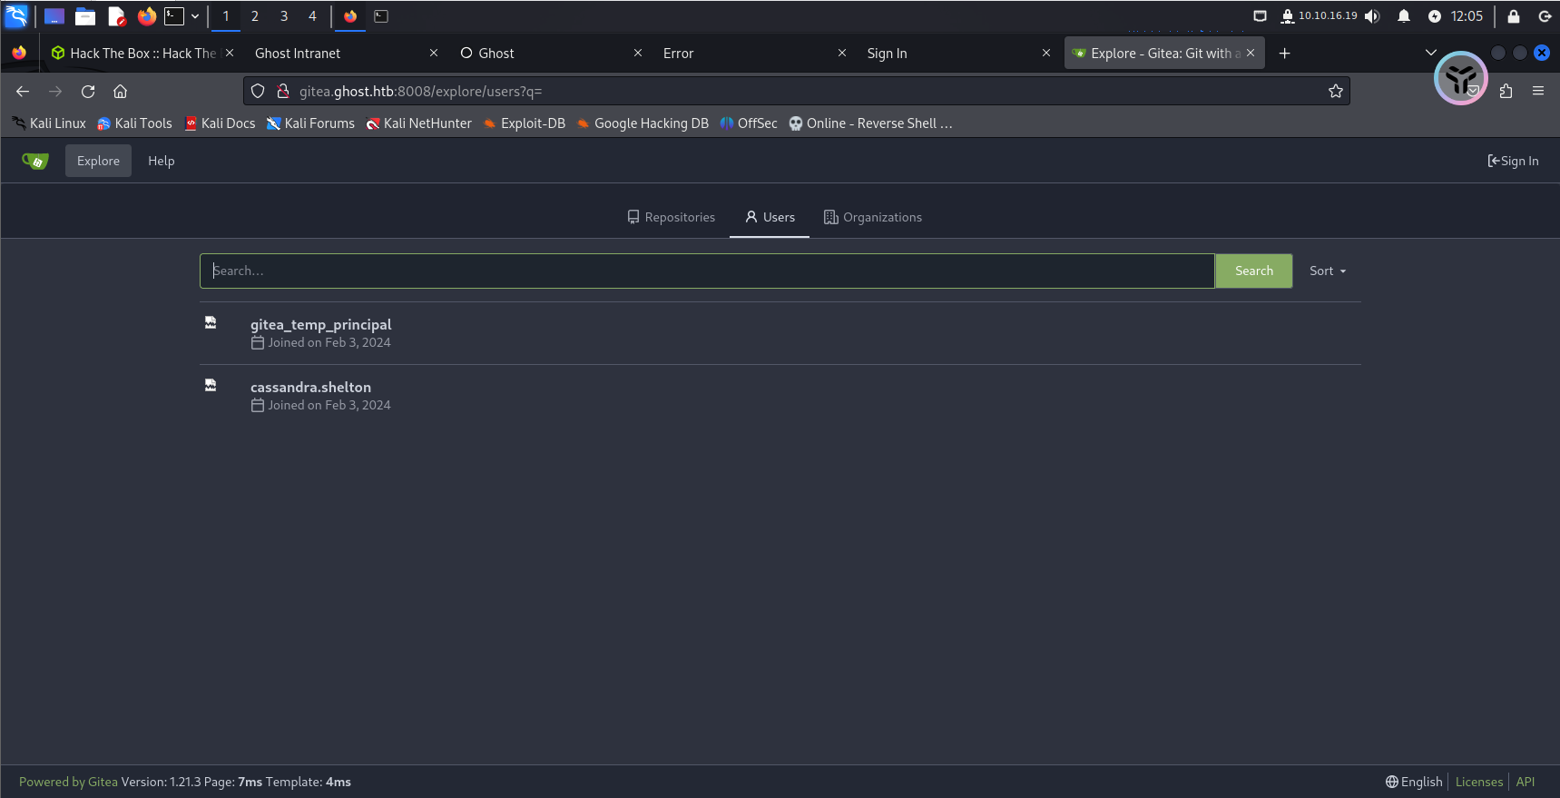The height and width of the screenshot is (798, 1560).
Task: Open terminal launcher dropdown arrow in taskbar
Action: [195, 16]
